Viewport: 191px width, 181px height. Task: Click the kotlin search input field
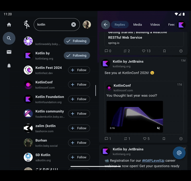coord(57,25)
